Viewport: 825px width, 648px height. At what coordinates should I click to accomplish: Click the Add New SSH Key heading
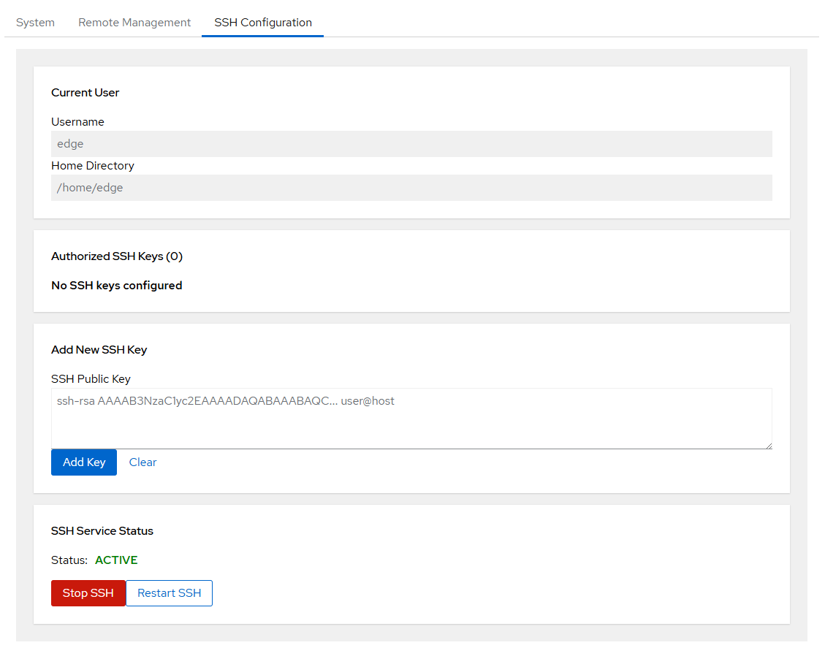click(99, 350)
